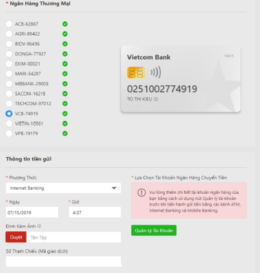Screen dimensions: 260x273
Task: Select VPB-19179 radio button
Action: click(9, 133)
